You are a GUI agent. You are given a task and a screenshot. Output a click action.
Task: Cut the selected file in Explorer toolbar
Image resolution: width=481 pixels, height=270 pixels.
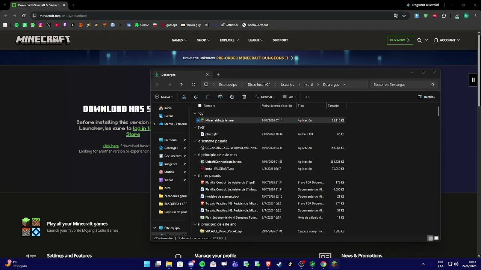tap(184, 97)
